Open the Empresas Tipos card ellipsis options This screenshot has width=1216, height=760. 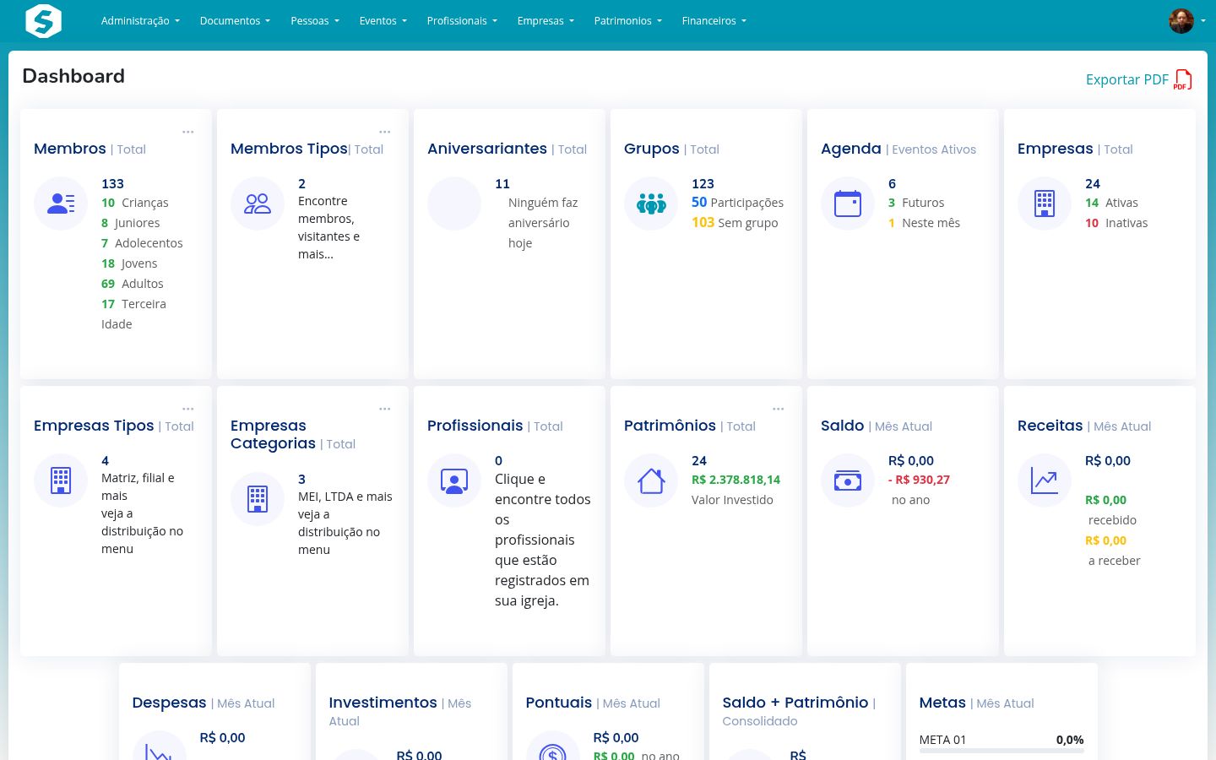pos(188,409)
